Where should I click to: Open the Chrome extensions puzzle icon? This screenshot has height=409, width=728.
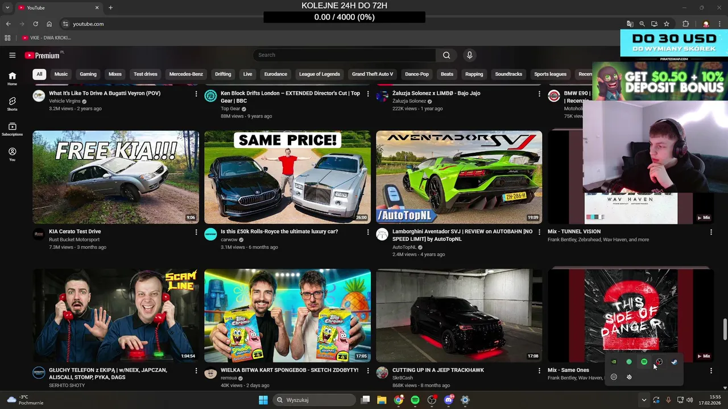(x=685, y=24)
